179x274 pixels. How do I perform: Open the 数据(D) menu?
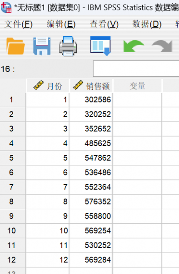pos(147,24)
